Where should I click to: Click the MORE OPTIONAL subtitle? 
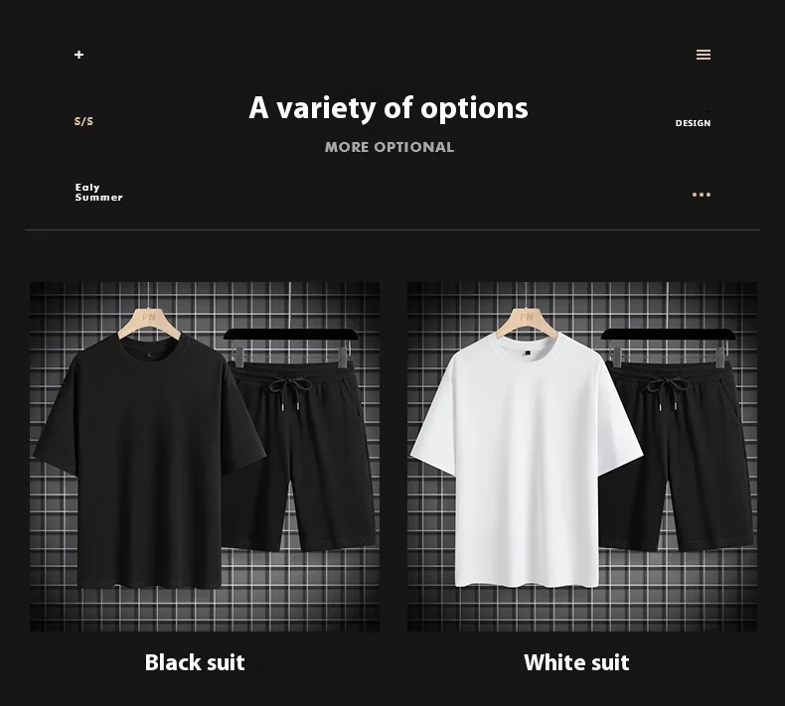pyautogui.click(x=389, y=147)
